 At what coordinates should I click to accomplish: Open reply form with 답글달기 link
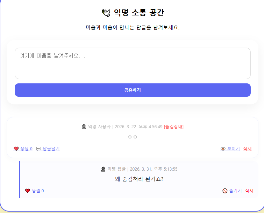51,149
